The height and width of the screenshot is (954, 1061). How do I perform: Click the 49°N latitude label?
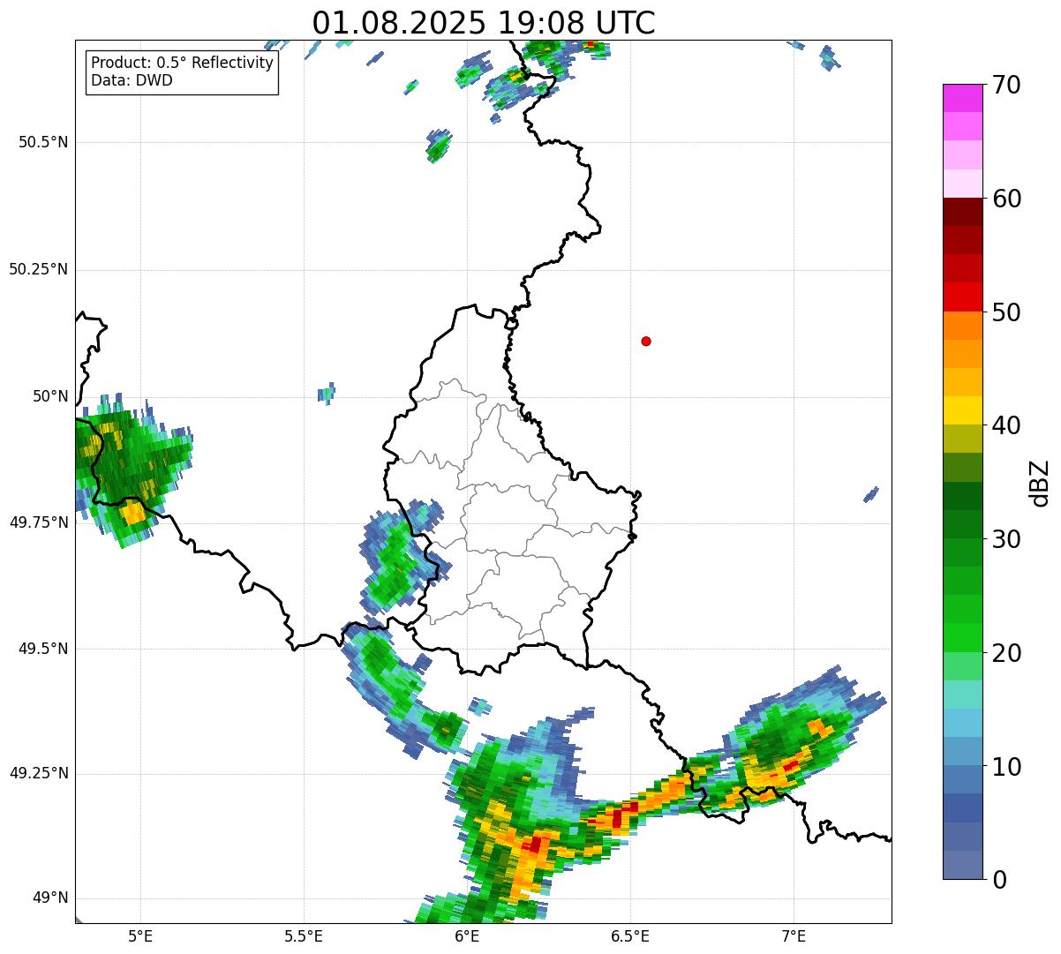click(51, 898)
